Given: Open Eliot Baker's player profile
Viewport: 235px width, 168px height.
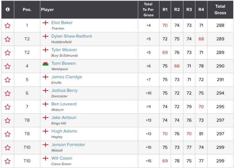Looking at the screenshot, I should [62, 23].
